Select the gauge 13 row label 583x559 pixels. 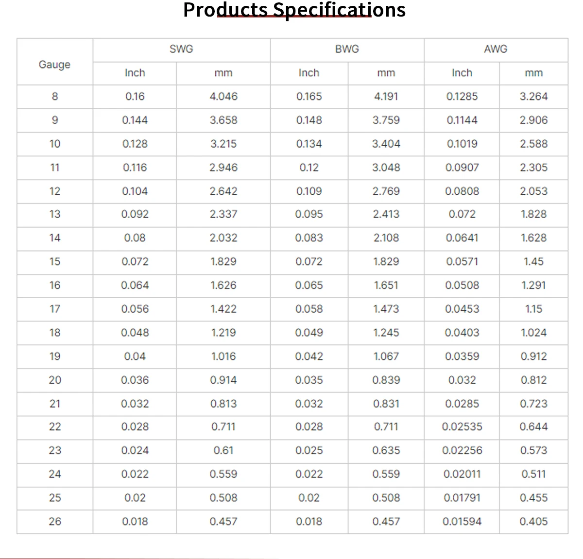click(x=55, y=214)
